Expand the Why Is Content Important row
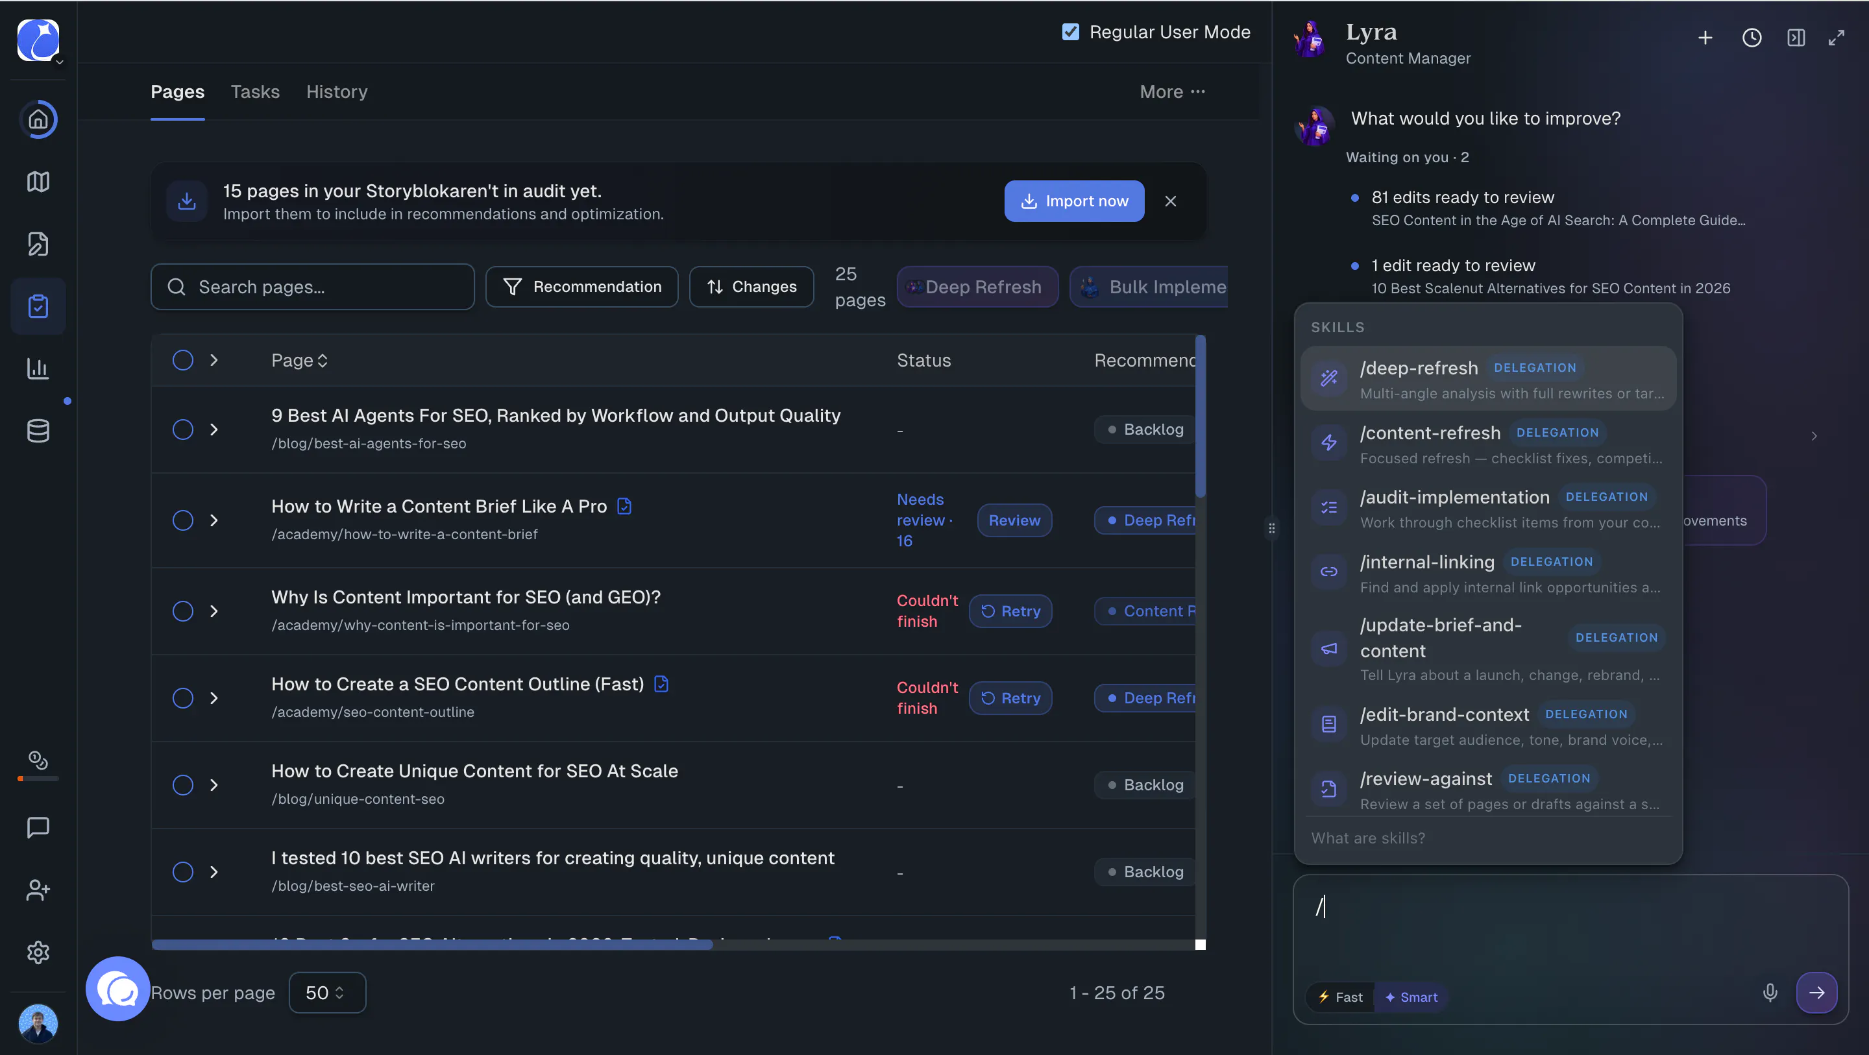Viewport: 1869px width, 1055px height. click(x=214, y=611)
